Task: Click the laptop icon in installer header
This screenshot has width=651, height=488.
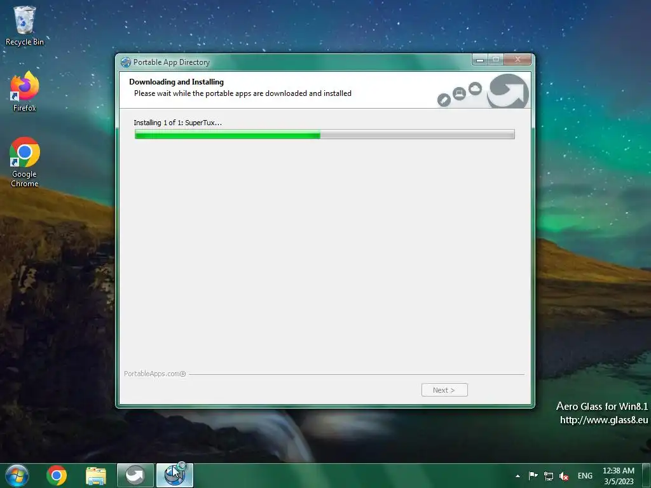Action: point(459,94)
